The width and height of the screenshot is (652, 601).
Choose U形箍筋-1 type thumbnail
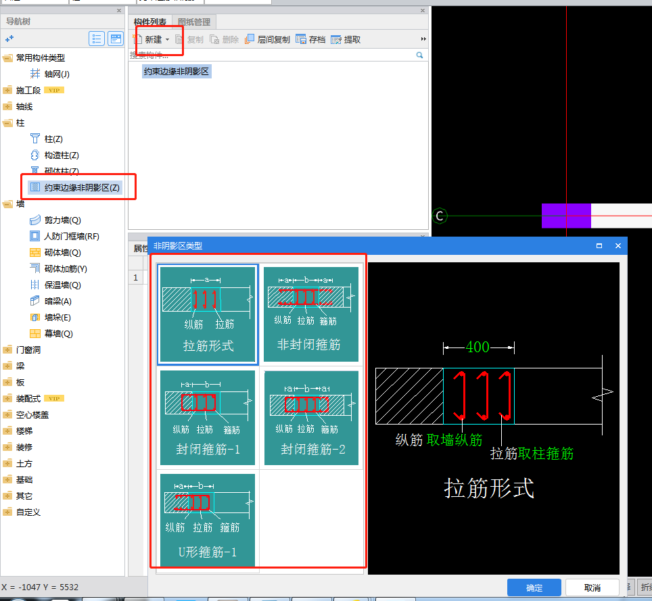208,520
